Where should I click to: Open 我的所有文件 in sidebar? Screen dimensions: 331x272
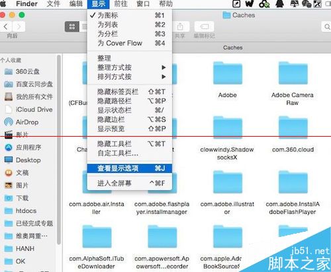point(28,96)
